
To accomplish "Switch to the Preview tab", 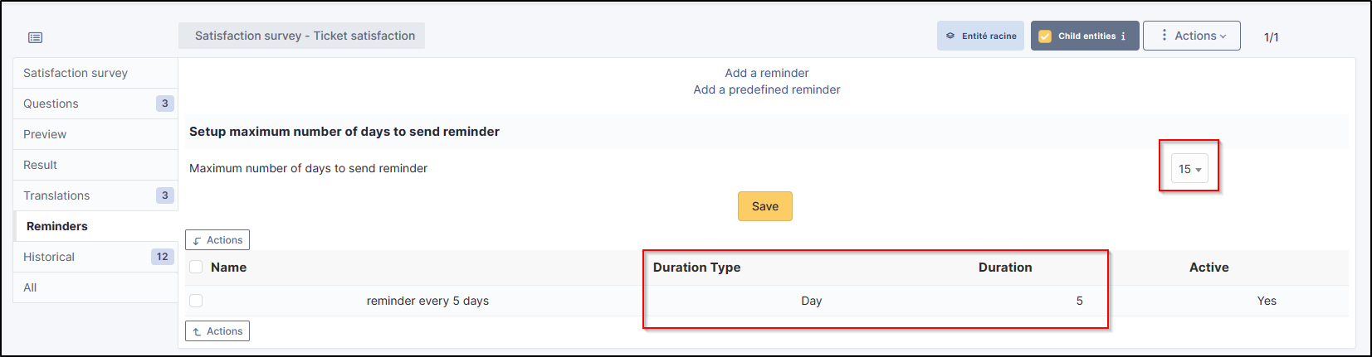I will [45, 134].
